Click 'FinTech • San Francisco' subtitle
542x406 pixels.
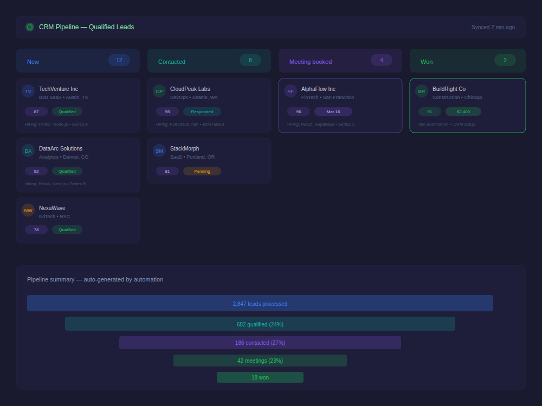pyautogui.click(x=327, y=97)
